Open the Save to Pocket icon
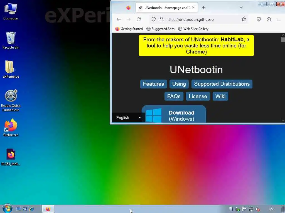Screen dimensions: 285x213 click(x=259, y=19)
